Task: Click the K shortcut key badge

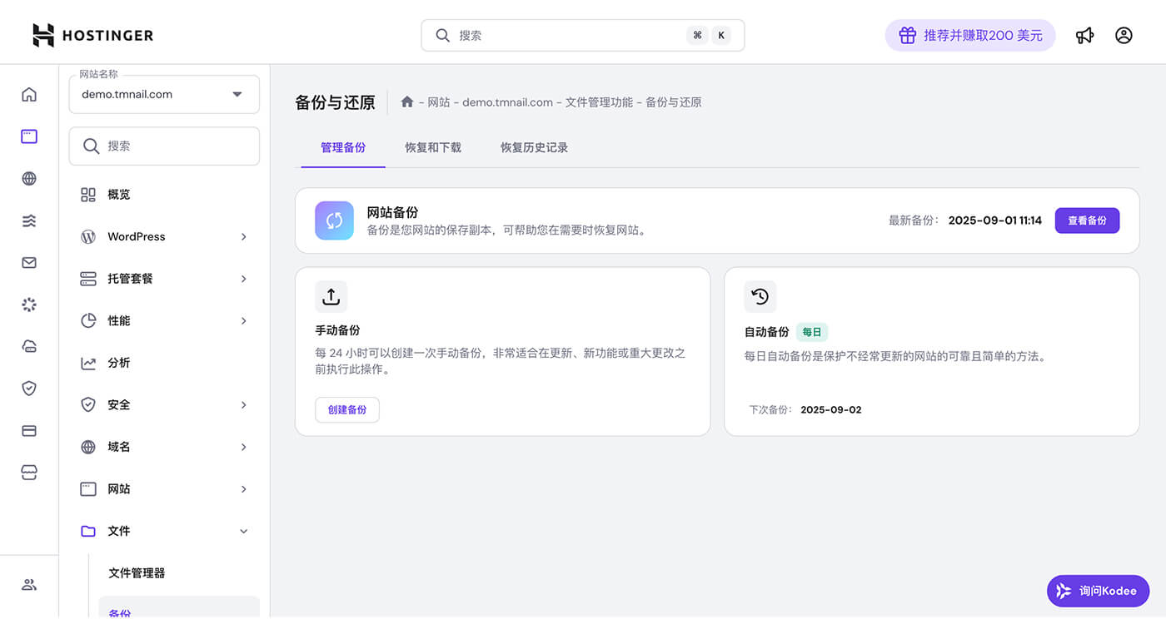Action: click(721, 35)
